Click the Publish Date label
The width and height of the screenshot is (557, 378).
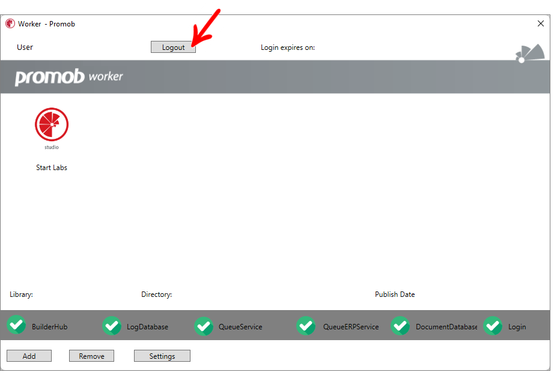click(395, 294)
